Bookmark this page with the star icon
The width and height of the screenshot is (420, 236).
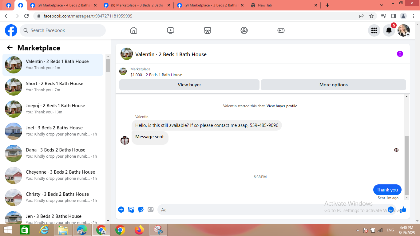371,16
